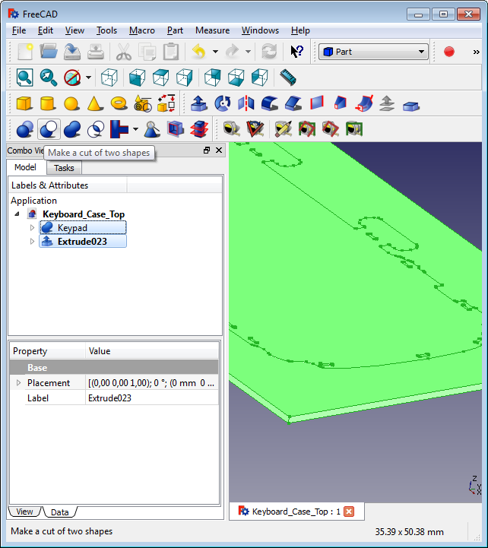
Task: Click the Revolve tool icon
Action: pyautogui.click(x=222, y=103)
